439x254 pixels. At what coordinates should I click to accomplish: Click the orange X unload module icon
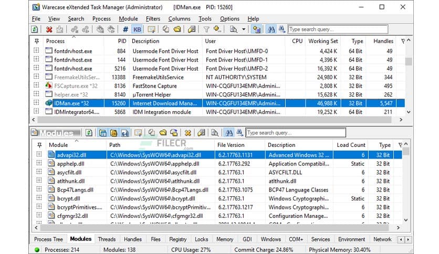(x=188, y=133)
